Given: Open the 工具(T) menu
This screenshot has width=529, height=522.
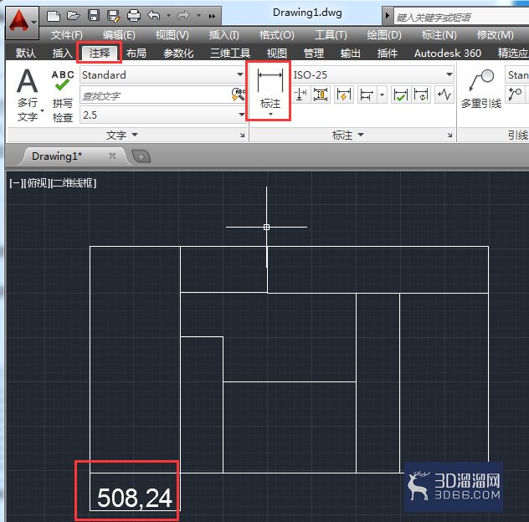Looking at the screenshot, I should pyautogui.click(x=331, y=35).
